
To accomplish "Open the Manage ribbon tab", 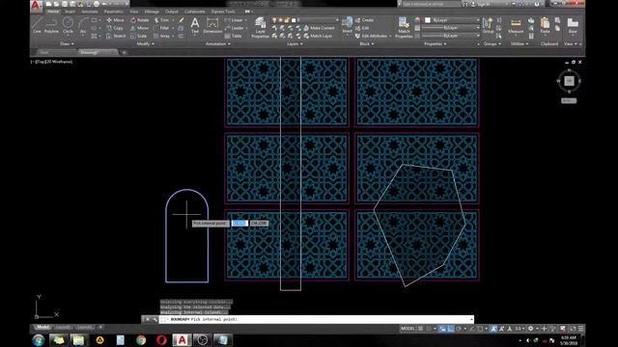I will (x=152, y=12).
